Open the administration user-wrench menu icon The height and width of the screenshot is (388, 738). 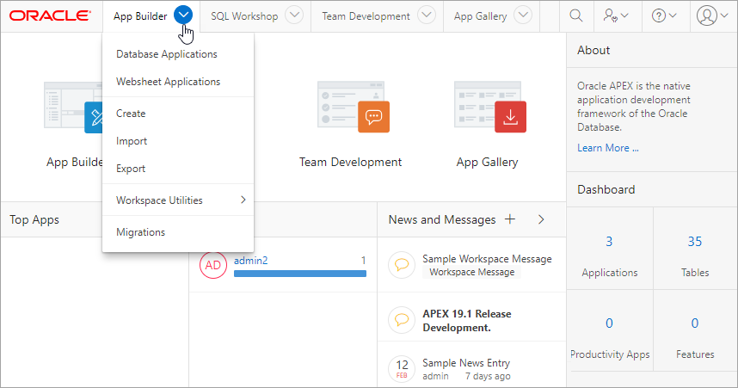click(x=615, y=16)
